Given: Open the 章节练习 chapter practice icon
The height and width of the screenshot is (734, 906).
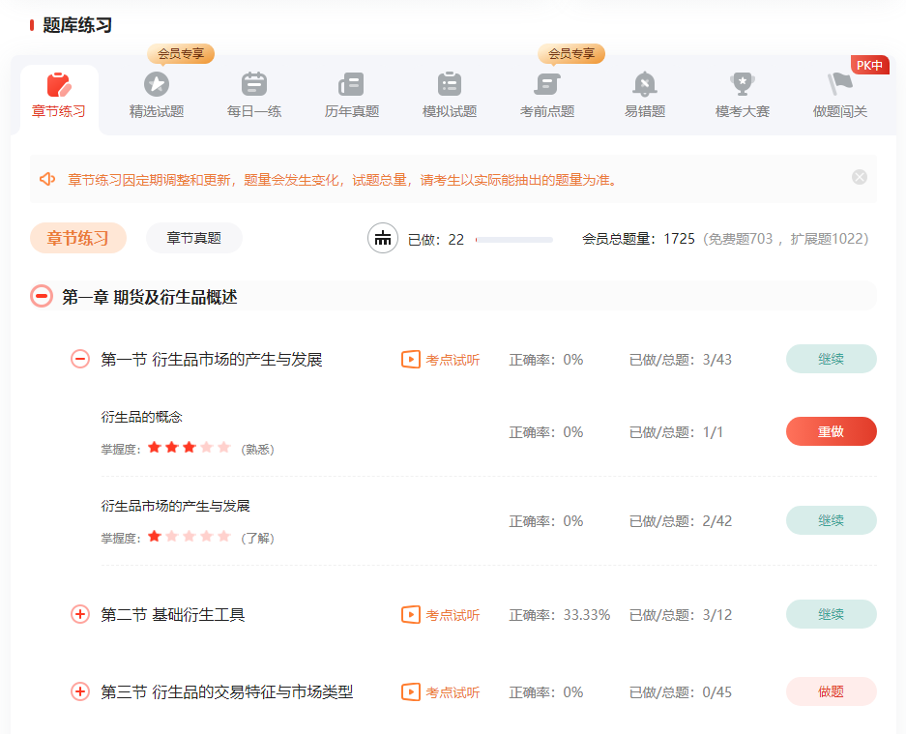Looking at the screenshot, I should (59, 92).
